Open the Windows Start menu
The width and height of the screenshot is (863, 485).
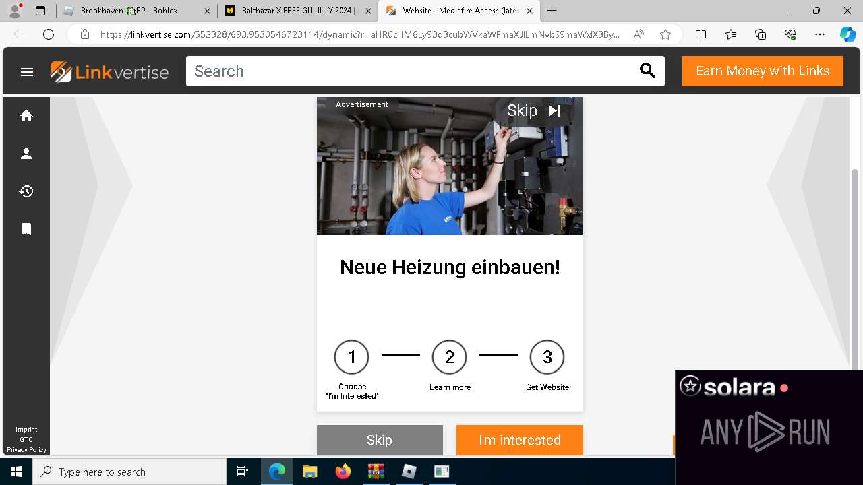pyautogui.click(x=16, y=472)
